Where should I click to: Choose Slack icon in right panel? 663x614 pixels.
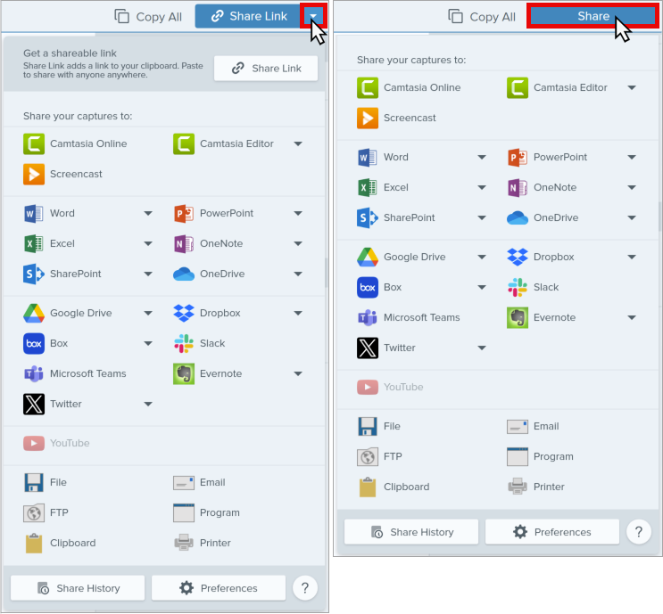[x=518, y=287]
